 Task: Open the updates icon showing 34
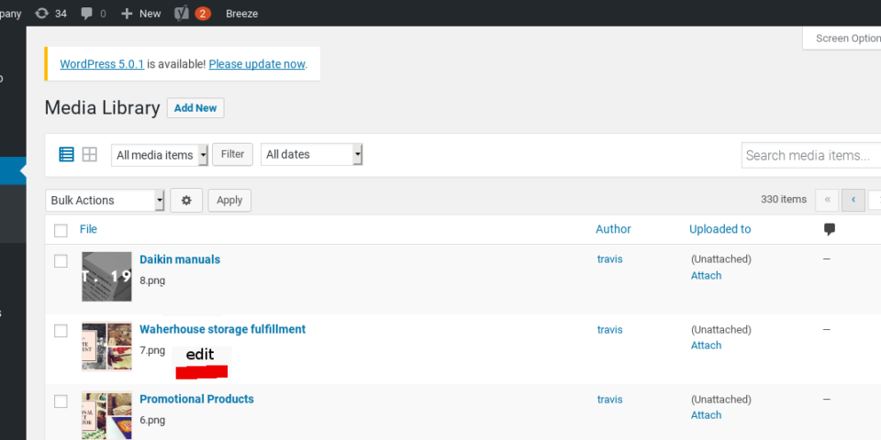[42, 13]
